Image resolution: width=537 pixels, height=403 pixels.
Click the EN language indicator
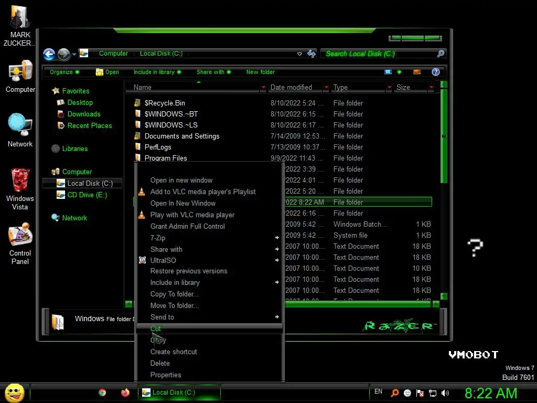(x=378, y=391)
